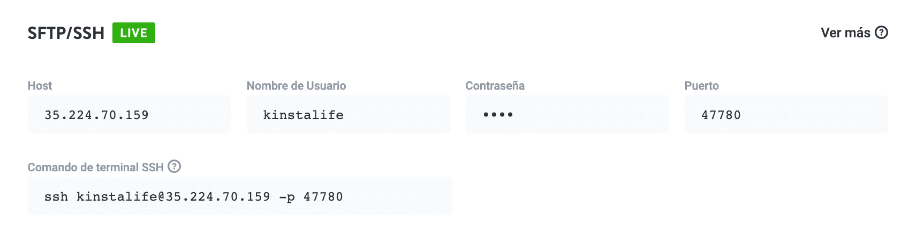Viewport: 909px width, 238px height.
Task: Click the Contraseña label
Action: pyautogui.click(x=495, y=86)
